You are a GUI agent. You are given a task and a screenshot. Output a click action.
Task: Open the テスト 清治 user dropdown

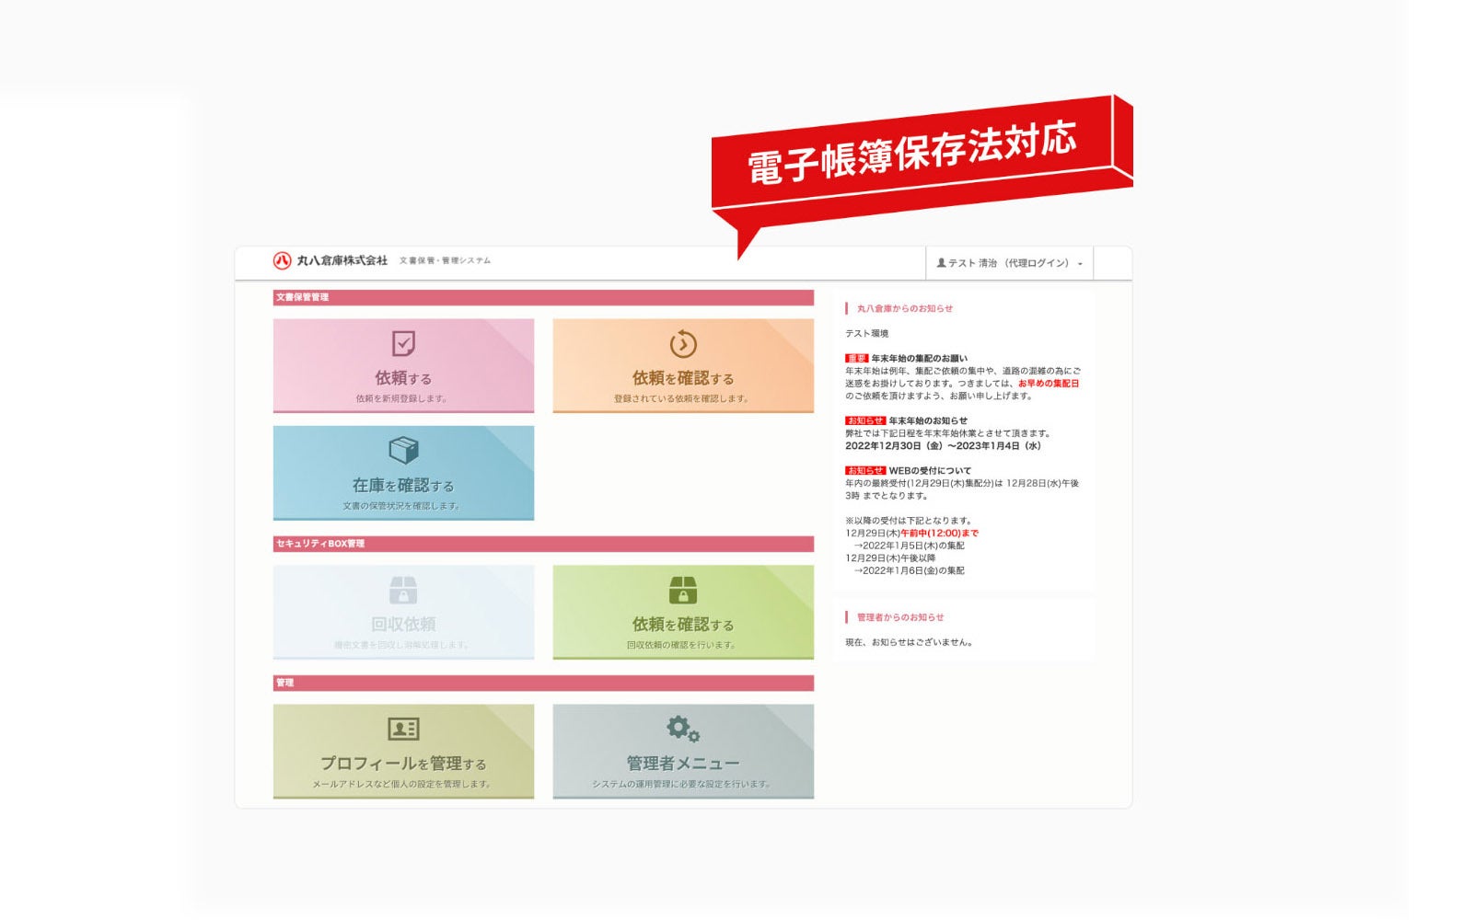pos(1008,263)
